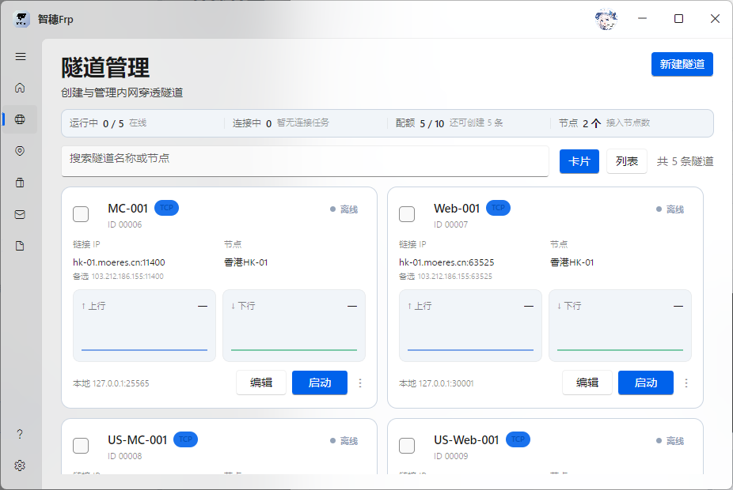The image size is (733, 490).
Task: Tick the MC-001 tunnel checkbox
Action: (81, 214)
